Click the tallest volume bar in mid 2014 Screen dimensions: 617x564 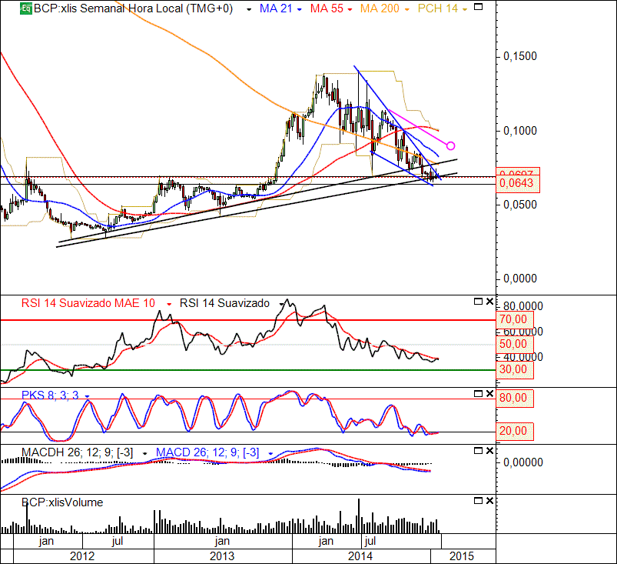[359, 516]
